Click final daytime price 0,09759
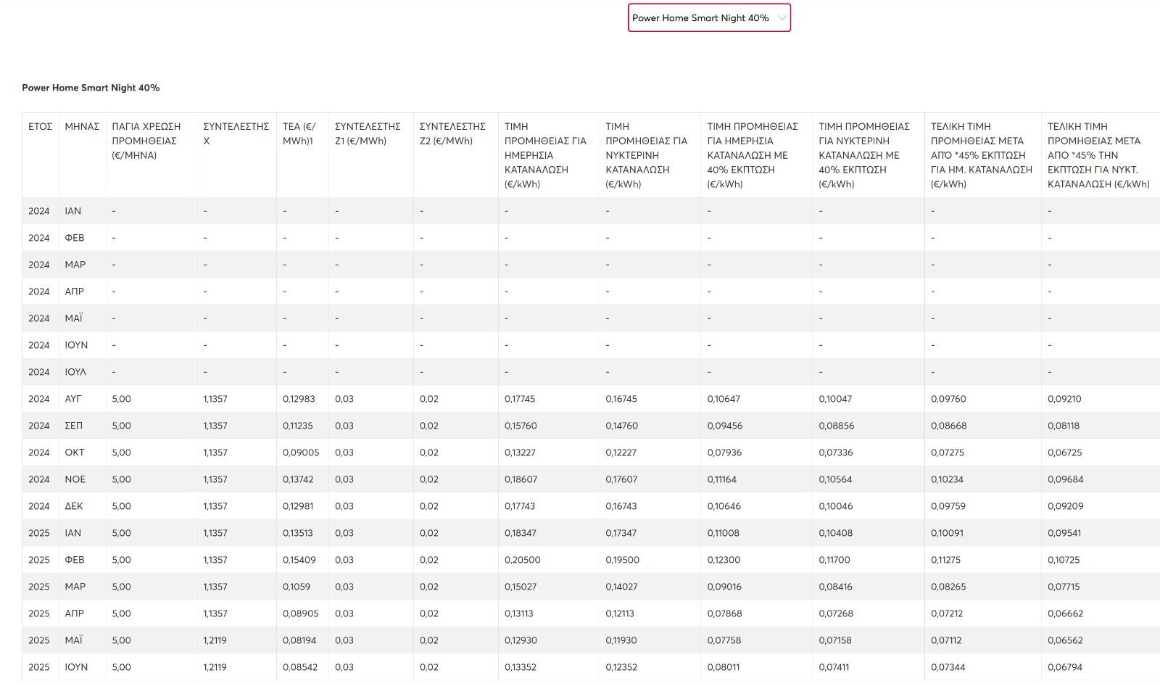 [948, 506]
